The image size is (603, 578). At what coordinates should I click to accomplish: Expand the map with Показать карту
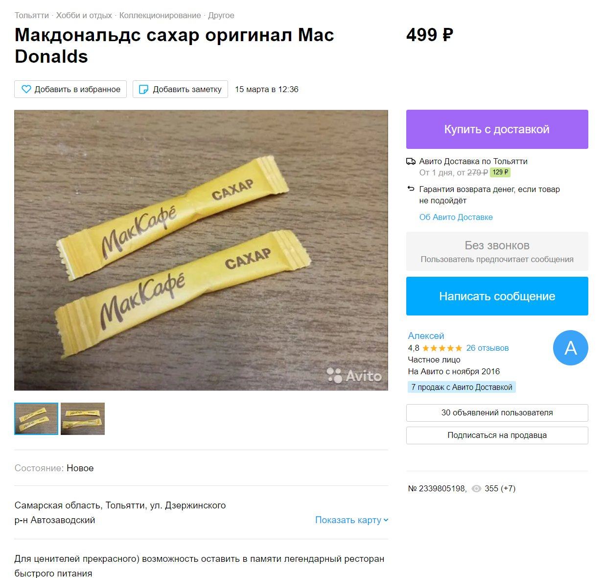click(348, 520)
